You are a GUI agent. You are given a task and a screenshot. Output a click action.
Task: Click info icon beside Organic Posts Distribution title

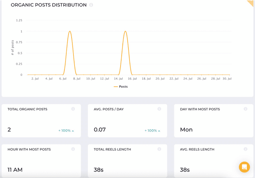pos(91,5)
